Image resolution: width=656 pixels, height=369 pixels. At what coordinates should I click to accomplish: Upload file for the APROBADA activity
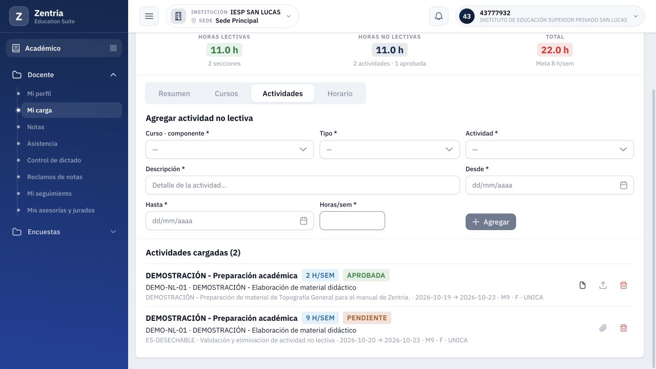pos(603,285)
